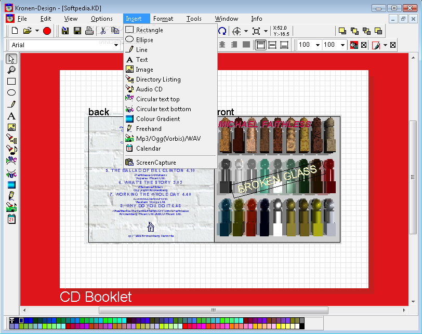The height and width of the screenshot is (334, 422).
Task: Create a new document via toolbar icon
Action: coord(15,31)
